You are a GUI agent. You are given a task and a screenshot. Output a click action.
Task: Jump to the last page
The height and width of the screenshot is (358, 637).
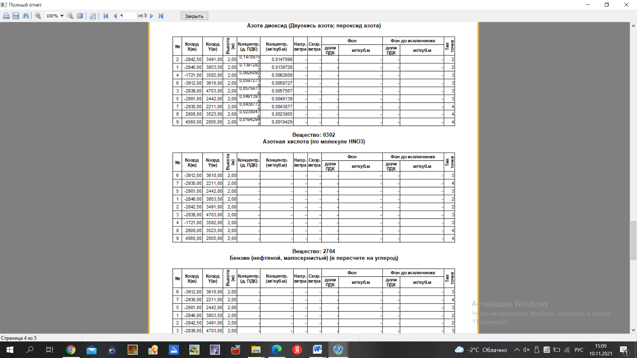click(161, 16)
